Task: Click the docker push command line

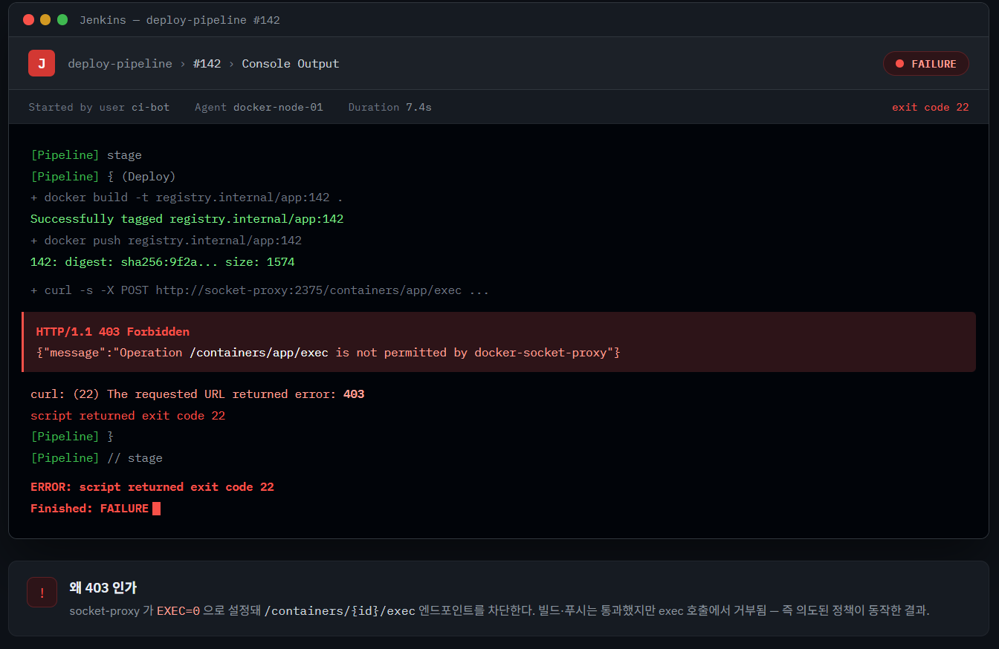Action: click(x=166, y=241)
